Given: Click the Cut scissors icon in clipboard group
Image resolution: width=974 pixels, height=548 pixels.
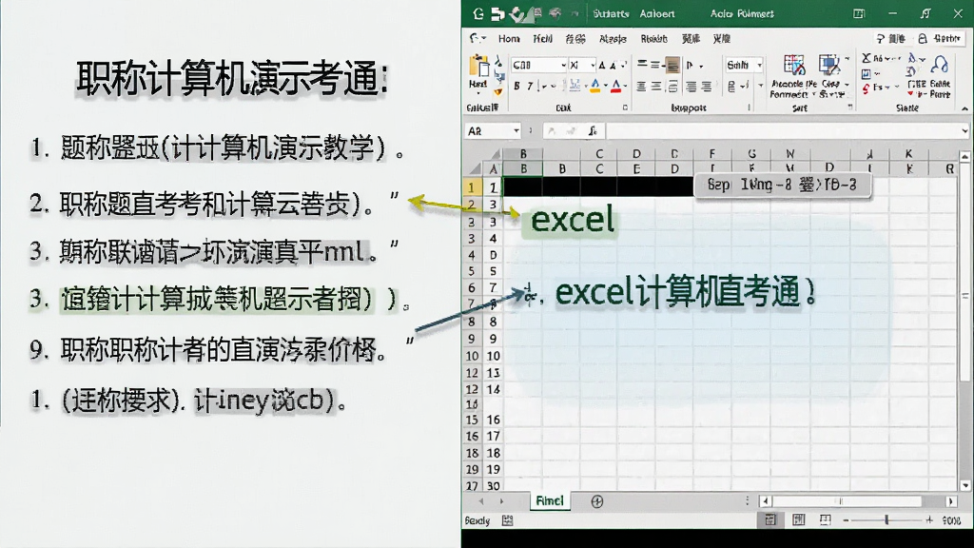Looking at the screenshot, I should [498, 62].
